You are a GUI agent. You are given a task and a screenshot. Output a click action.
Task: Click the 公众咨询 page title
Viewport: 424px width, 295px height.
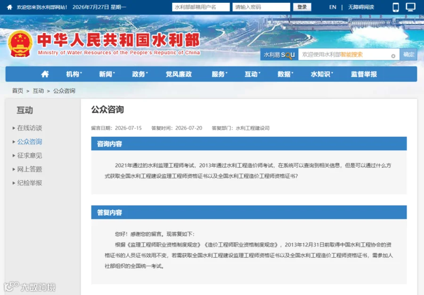107,109
